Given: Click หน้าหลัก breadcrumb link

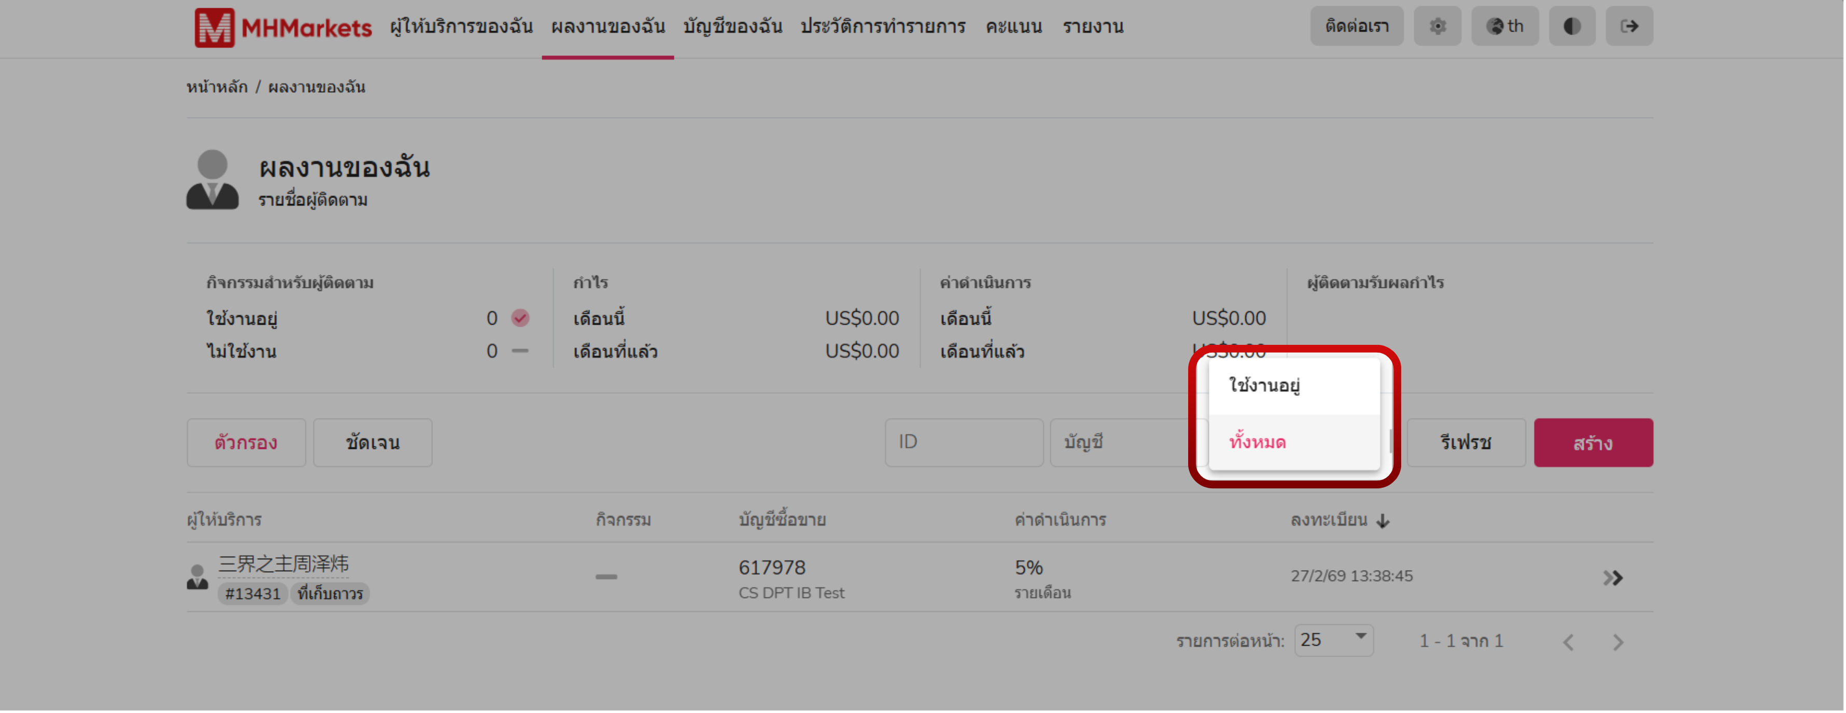Looking at the screenshot, I should [x=217, y=88].
